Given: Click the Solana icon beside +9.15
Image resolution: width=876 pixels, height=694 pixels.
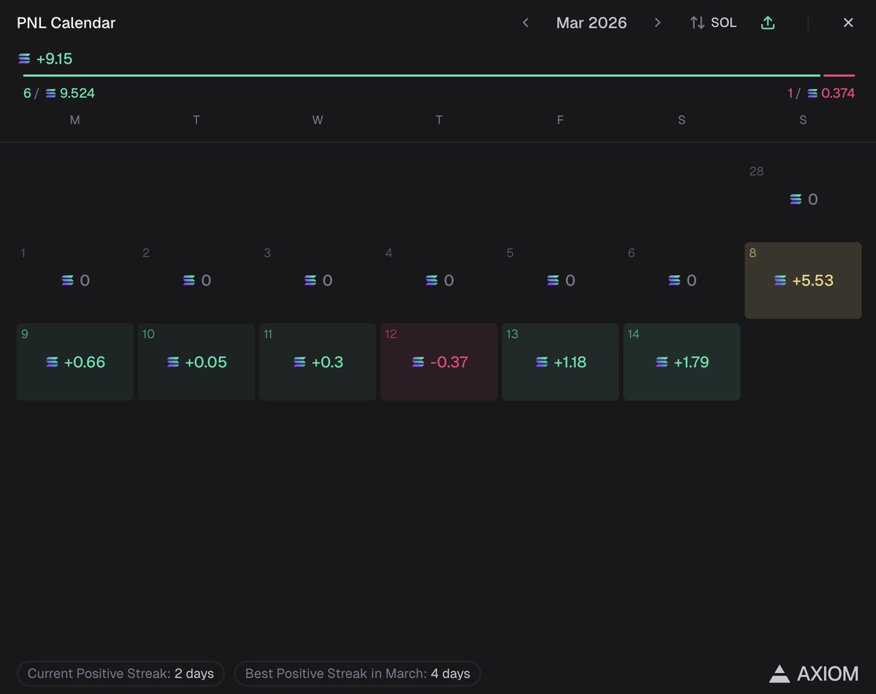Looking at the screenshot, I should 25,59.
